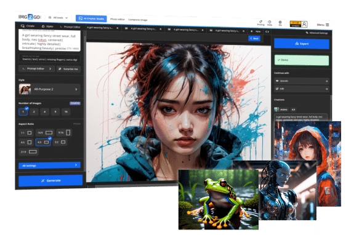Continue with Edit option
This screenshot has width=351, height=235.
[302, 89]
